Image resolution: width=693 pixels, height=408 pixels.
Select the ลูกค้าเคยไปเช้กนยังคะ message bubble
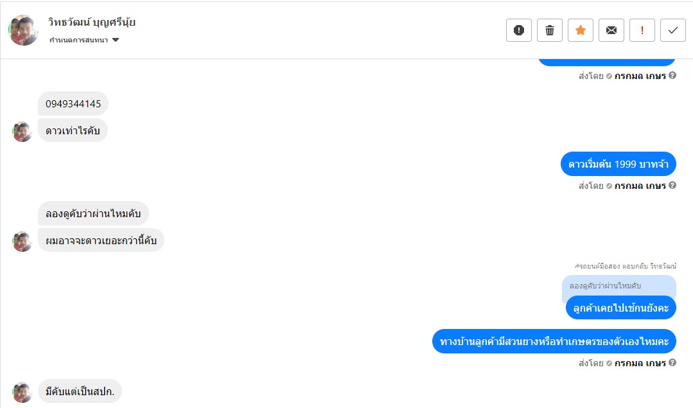tap(621, 308)
